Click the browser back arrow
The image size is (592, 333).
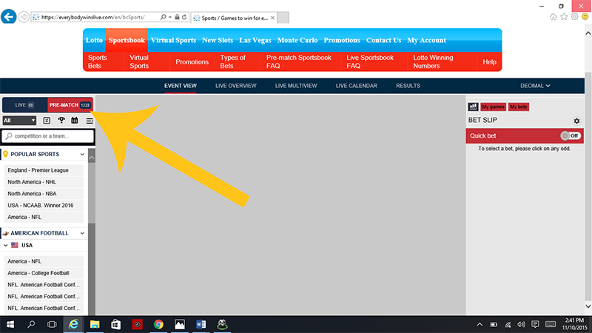[8, 17]
